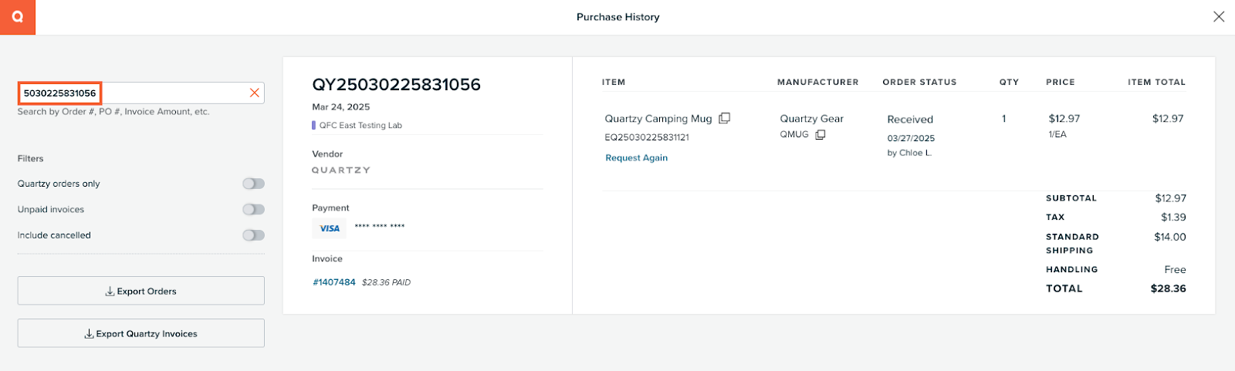Click the Handling 'Free' value
This screenshot has width=1235, height=371.
click(x=1175, y=269)
